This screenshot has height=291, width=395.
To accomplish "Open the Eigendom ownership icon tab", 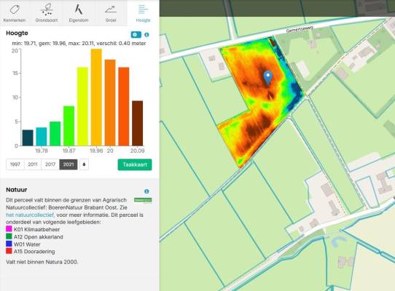I will point(79,13).
